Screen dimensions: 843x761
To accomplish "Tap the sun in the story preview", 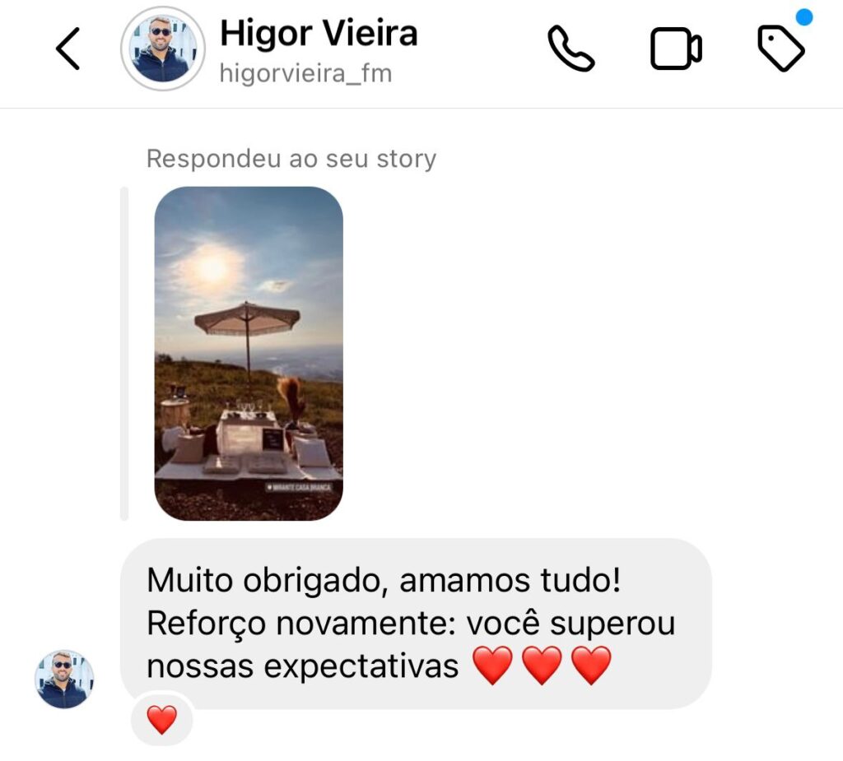I will [212, 267].
